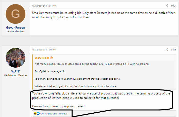Viewport: 179px width, 117px height.
Task: Jump to original post via Bear84 said
Action: click(x=42, y=58)
